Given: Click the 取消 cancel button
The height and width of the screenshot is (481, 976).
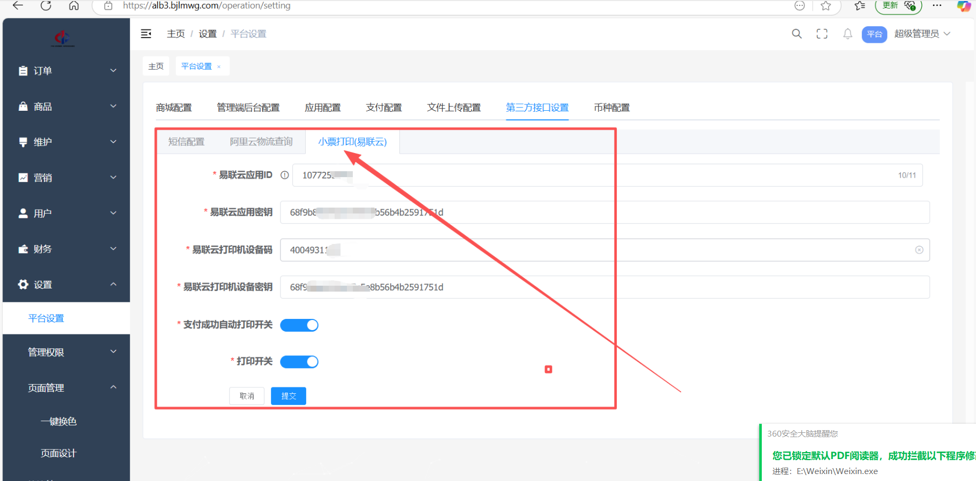Looking at the screenshot, I should point(247,396).
